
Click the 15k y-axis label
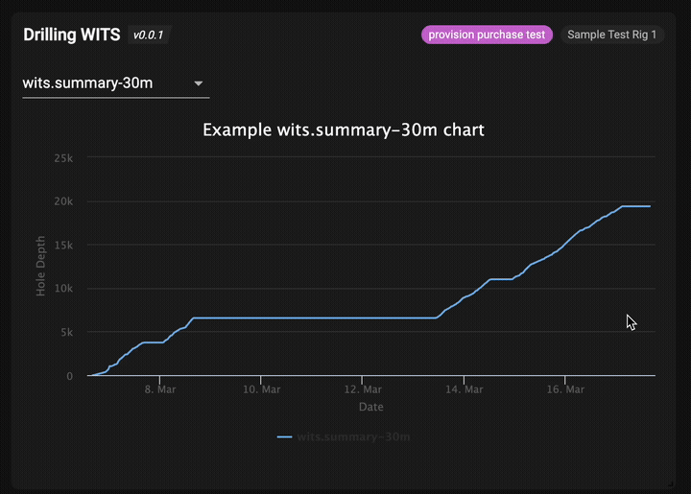click(x=63, y=245)
